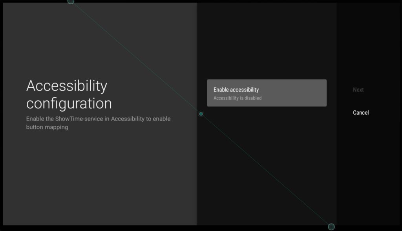Click the word 'configuration' in the heading
Screen dimensions: 402x231
click(69, 103)
